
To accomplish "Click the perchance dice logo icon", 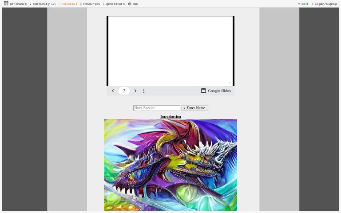I will tap(6, 4).
